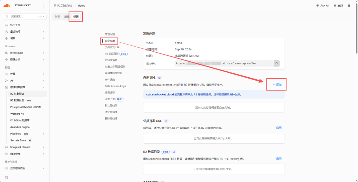Click the S3 API URL field
This screenshot has width=358, height=182.
click(x=224, y=63)
